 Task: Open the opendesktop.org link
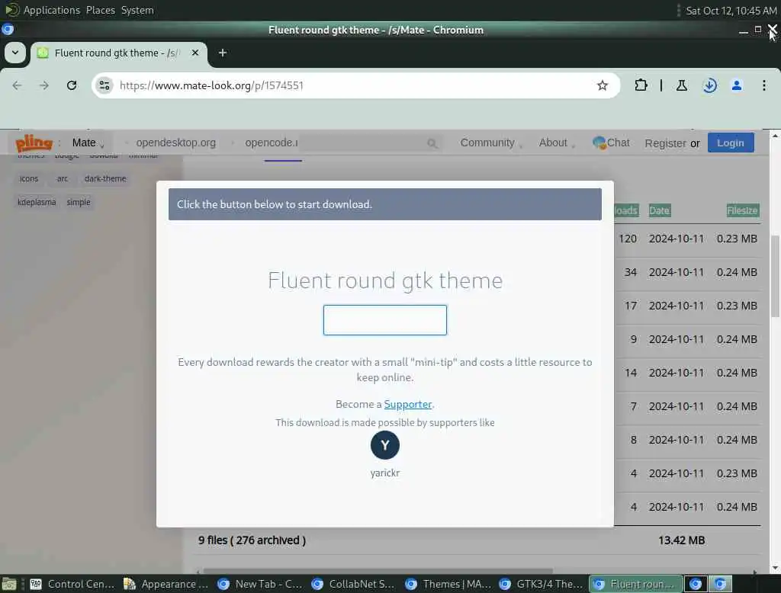(x=176, y=143)
